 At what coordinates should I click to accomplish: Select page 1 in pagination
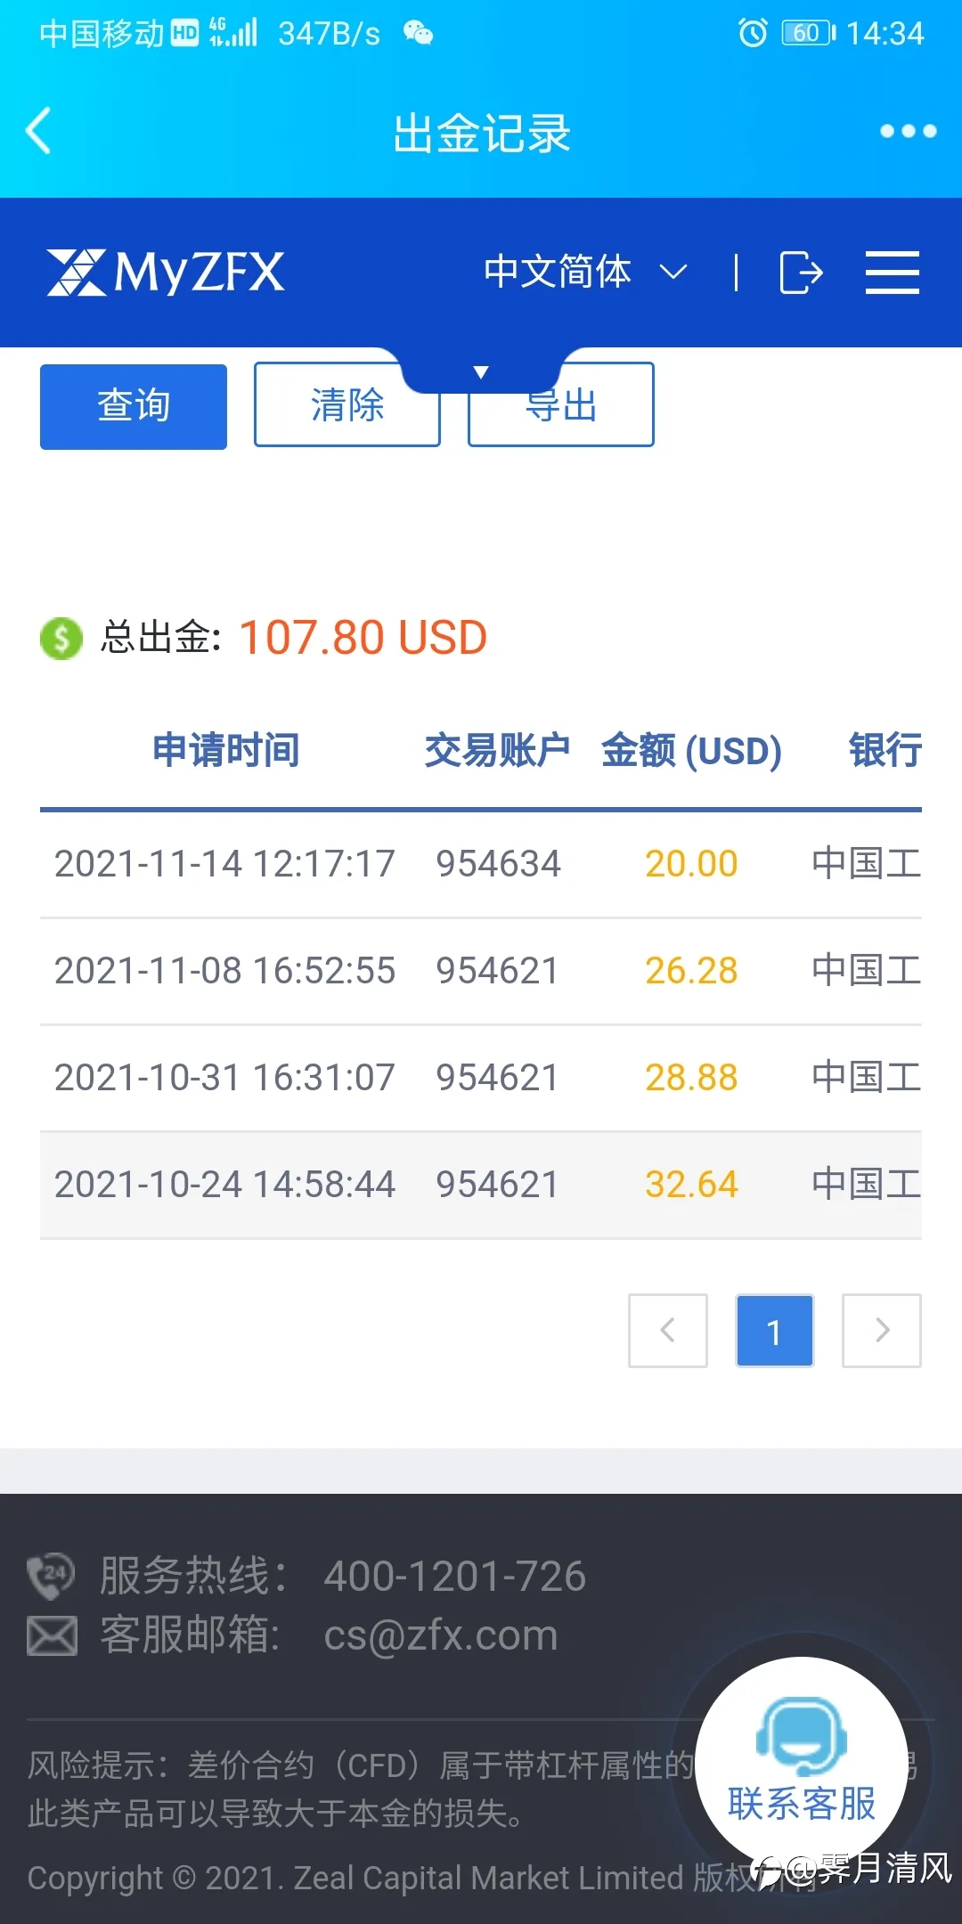tap(775, 1330)
